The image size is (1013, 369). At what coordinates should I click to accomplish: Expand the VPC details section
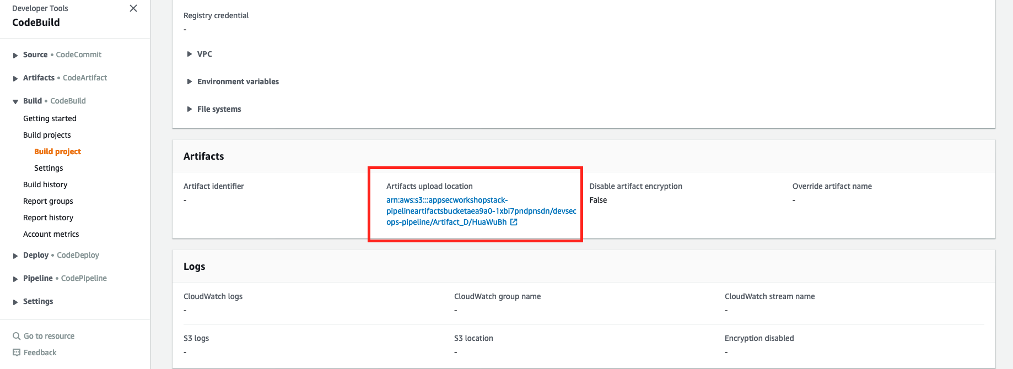tap(190, 54)
